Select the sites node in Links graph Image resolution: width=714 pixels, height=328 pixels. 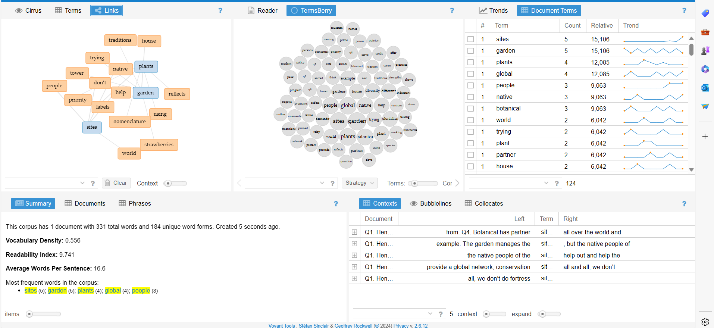92,127
